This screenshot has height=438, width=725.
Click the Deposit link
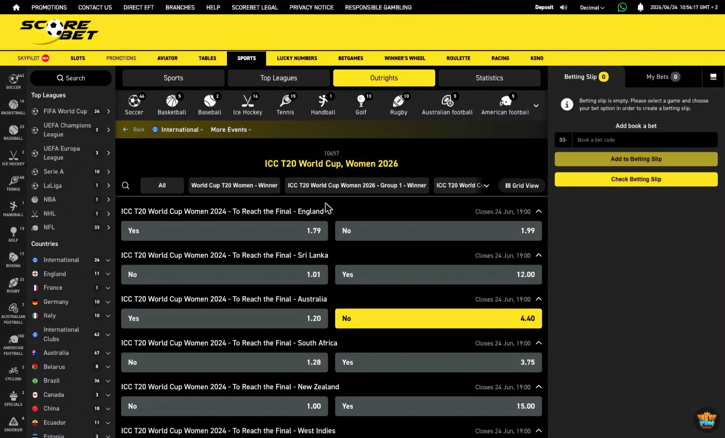(x=544, y=7)
